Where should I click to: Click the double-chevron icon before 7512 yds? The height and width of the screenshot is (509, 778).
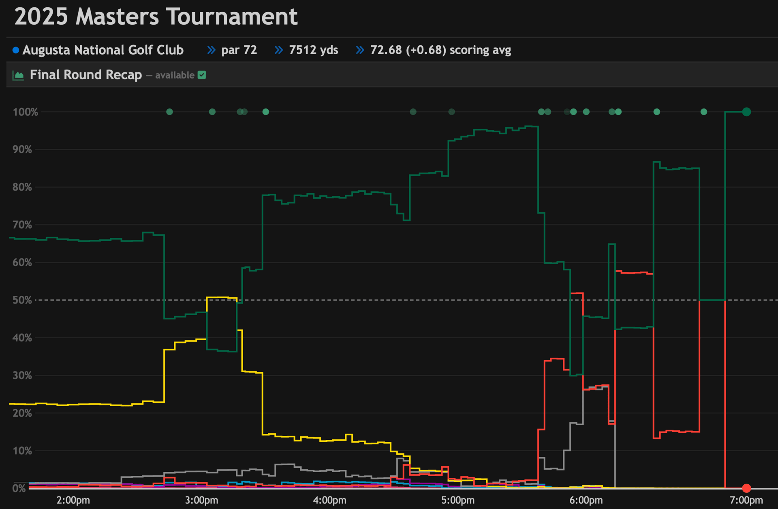pos(279,50)
